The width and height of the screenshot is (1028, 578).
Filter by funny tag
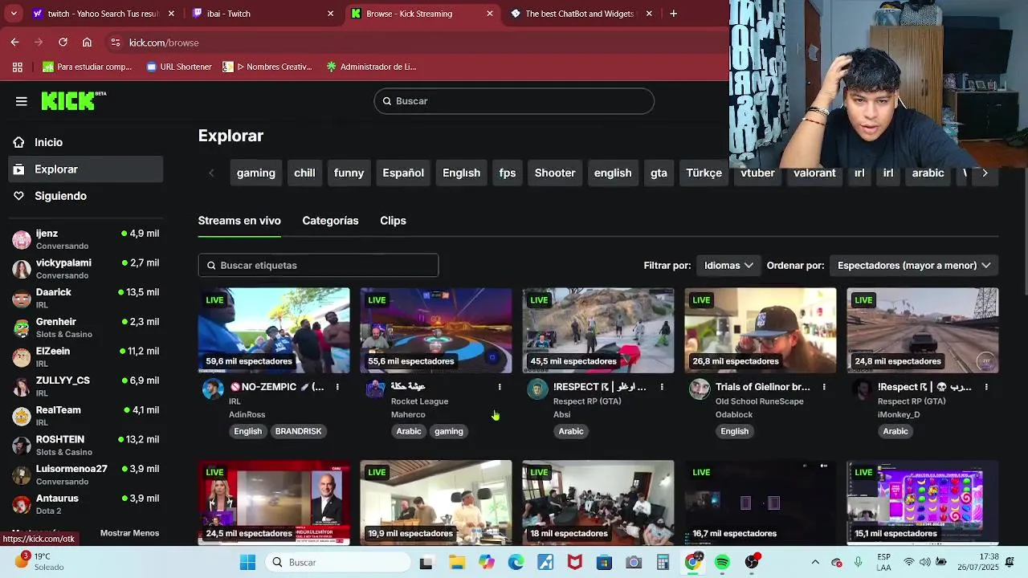point(349,173)
